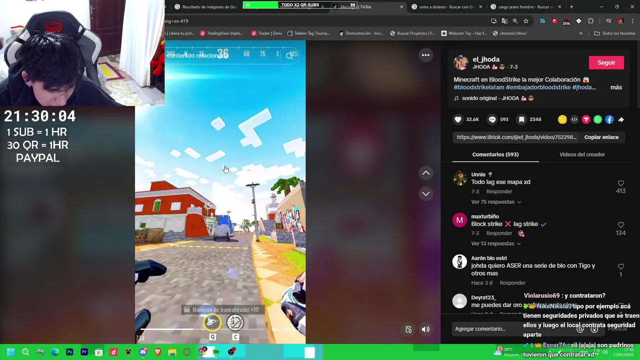Open the embed code icon
This screenshot has width=640, height=360.
(x=574, y=119)
